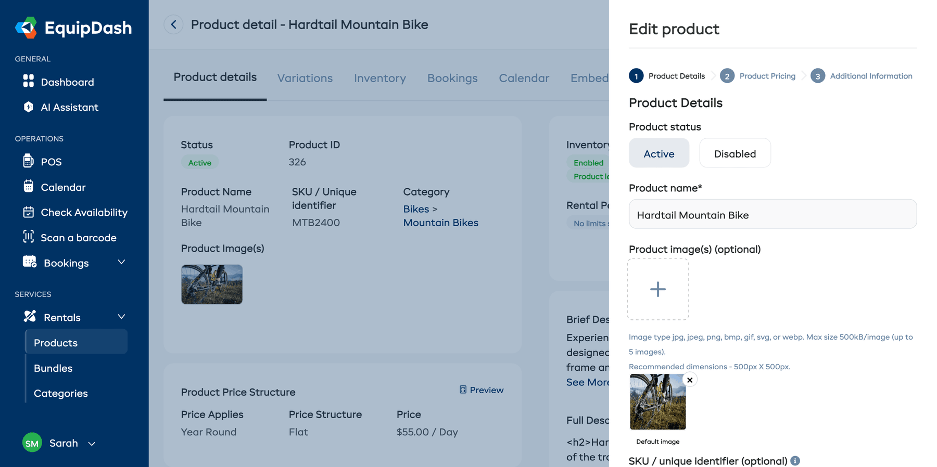This screenshot has width=937, height=467.
Task: Switch to the Variations tab
Action: [x=305, y=79]
